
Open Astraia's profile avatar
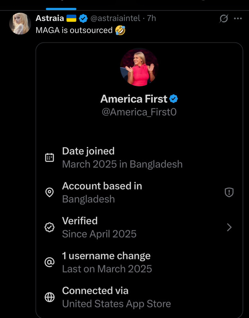[x=20, y=23]
